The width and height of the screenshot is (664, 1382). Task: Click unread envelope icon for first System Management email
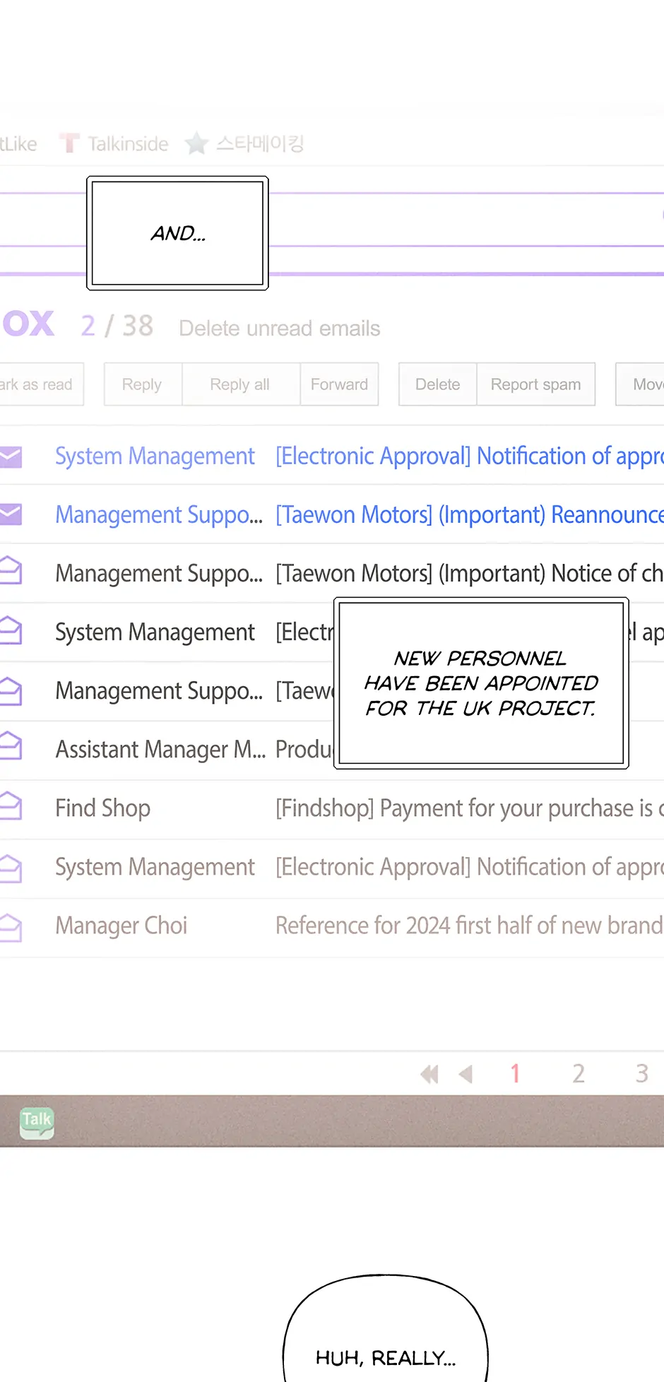[11, 456]
